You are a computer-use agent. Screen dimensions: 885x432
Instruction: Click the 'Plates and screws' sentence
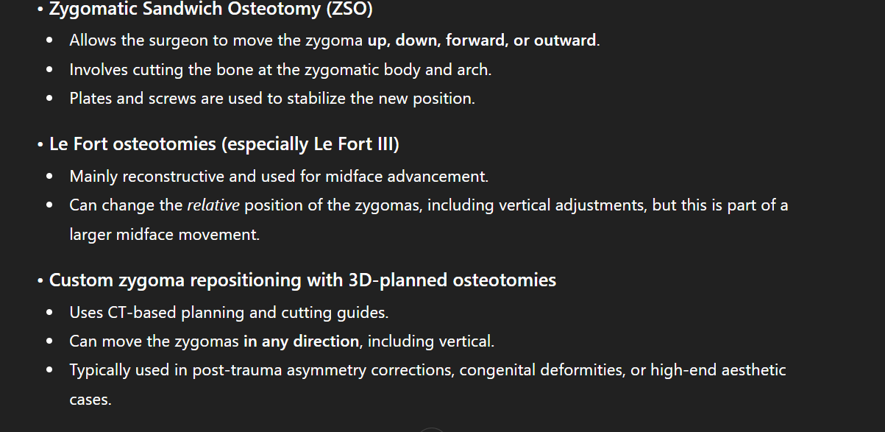(x=272, y=99)
